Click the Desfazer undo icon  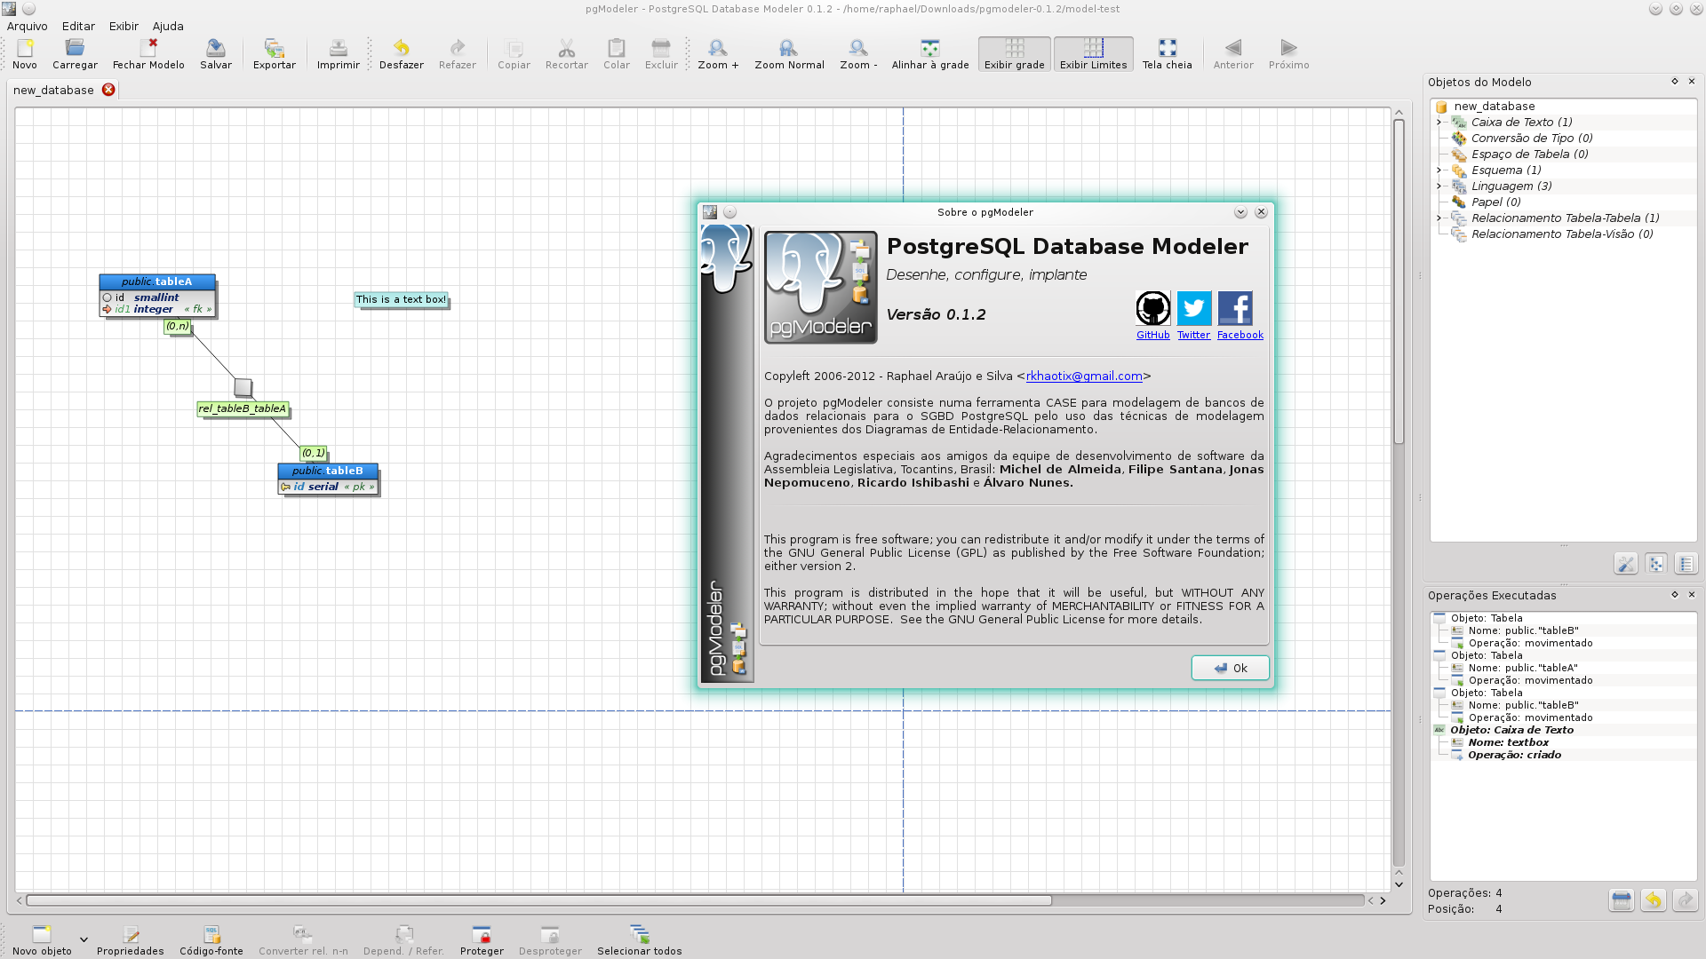402,48
